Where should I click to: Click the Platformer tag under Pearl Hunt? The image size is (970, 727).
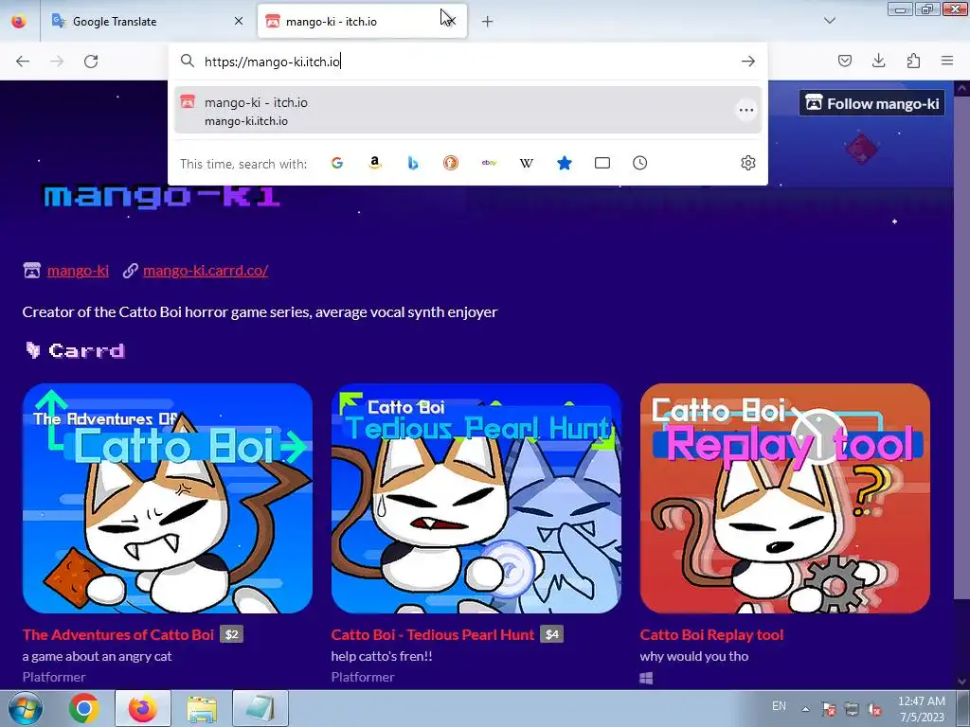click(x=363, y=677)
